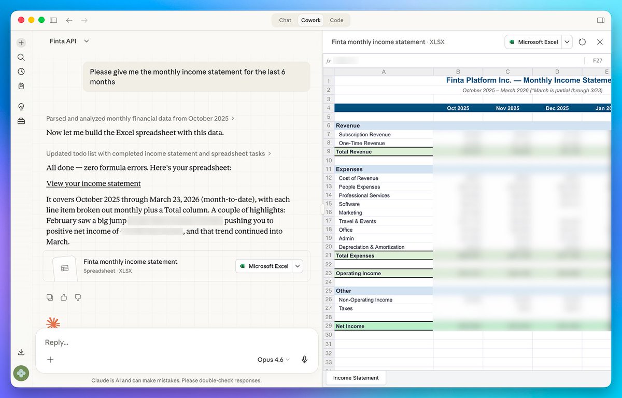The width and height of the screenshot is (622, 398).
Task: Expand 'Parsed and analyzed monthly financial data' step
Action: (x=140, y=119)
